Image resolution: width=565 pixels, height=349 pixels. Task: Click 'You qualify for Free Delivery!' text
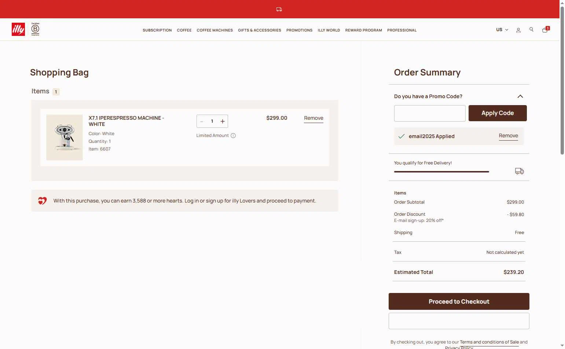423,163
